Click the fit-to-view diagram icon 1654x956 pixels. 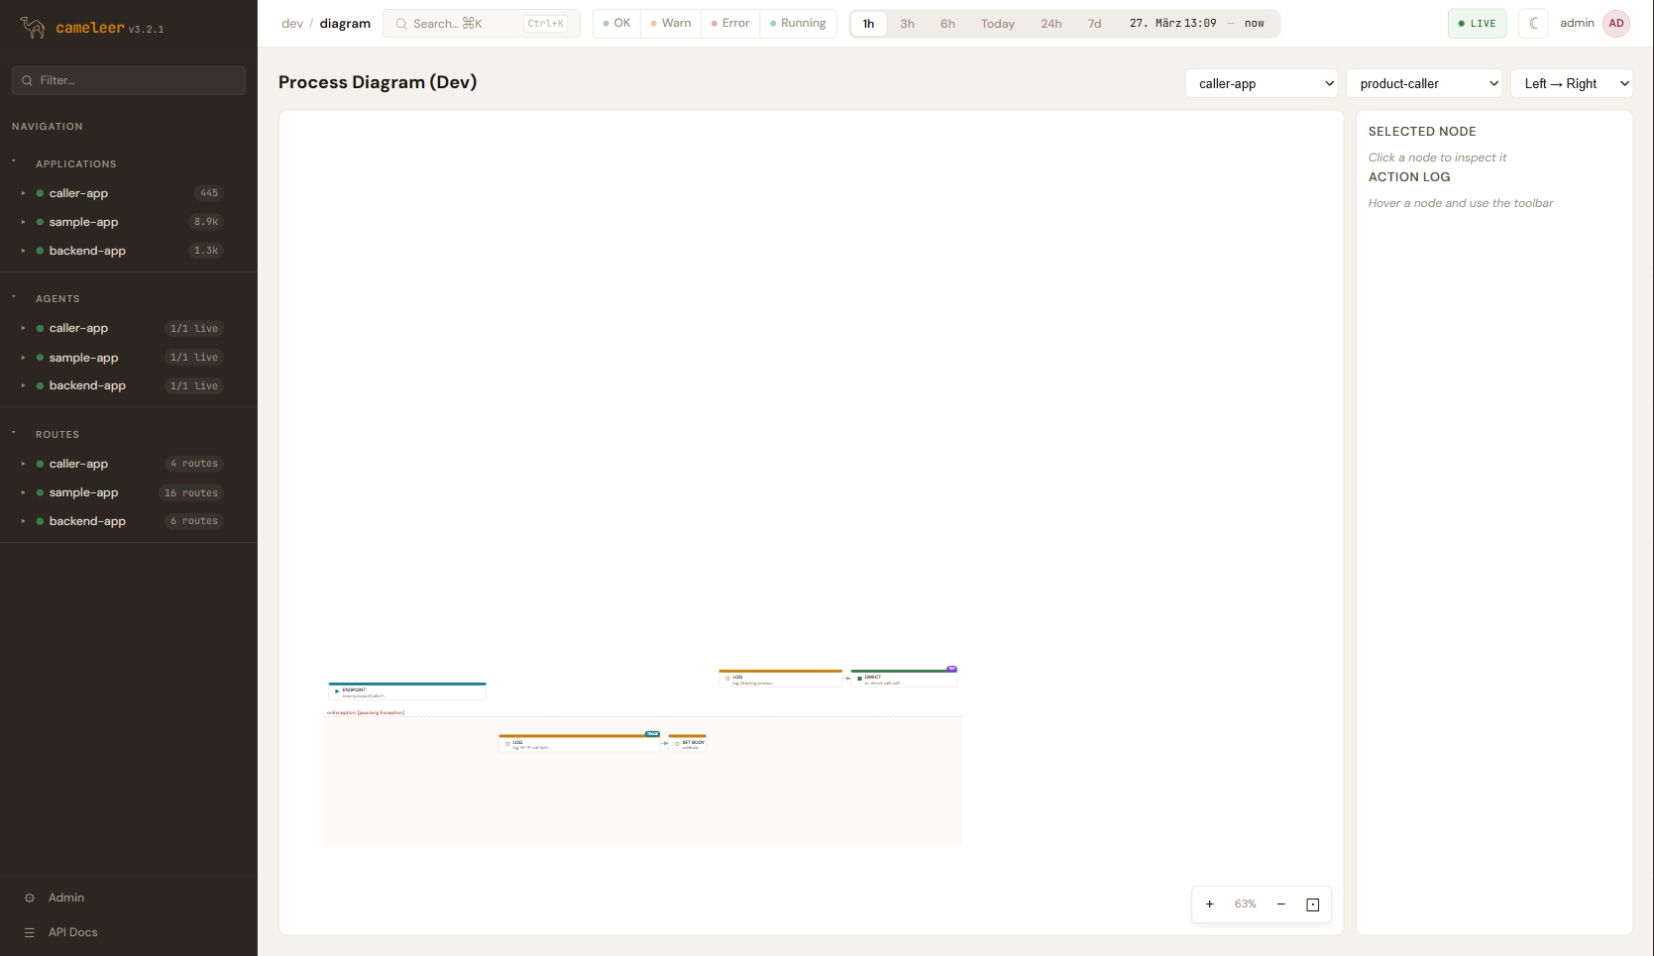pos(1312,904)
